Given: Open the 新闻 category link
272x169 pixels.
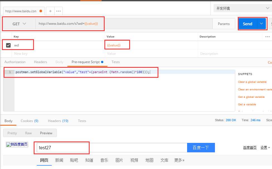Looking at the screenshot, I should (x=59, y=160).
